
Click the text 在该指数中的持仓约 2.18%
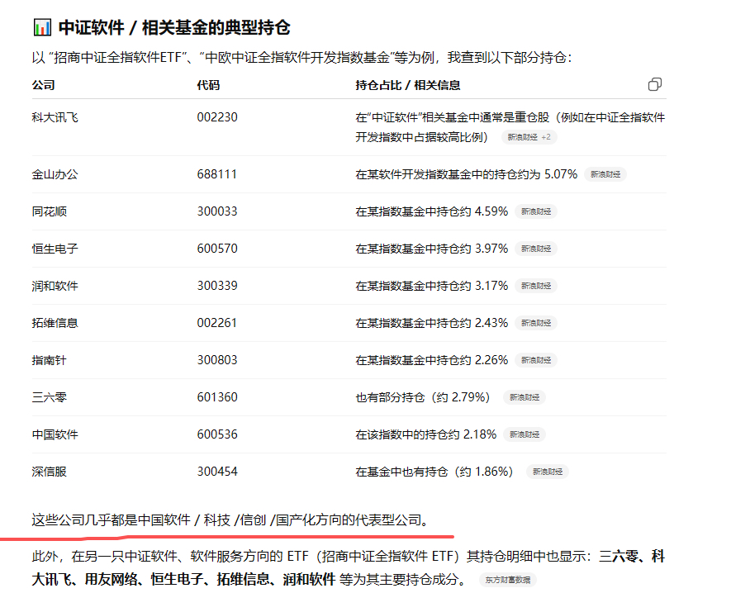pos(425,434)
